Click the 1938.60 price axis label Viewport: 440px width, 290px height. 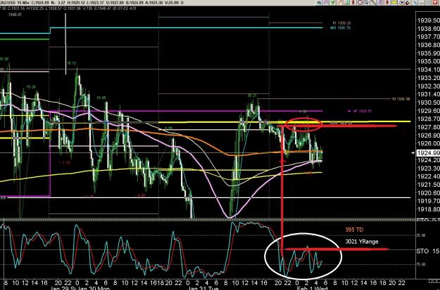click(x=428, y=29)
